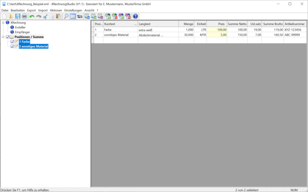Open the Ansicht menu
This screenshot has height=192, width=308.
tap(90, 11)
